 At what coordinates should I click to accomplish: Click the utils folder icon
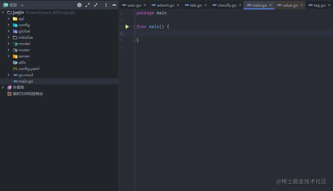point(15,63)
